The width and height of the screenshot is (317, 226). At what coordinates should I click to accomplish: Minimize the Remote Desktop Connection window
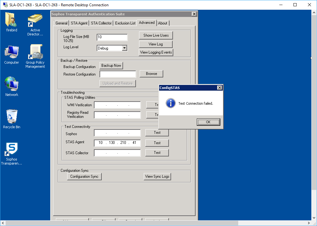pos(281,5)
